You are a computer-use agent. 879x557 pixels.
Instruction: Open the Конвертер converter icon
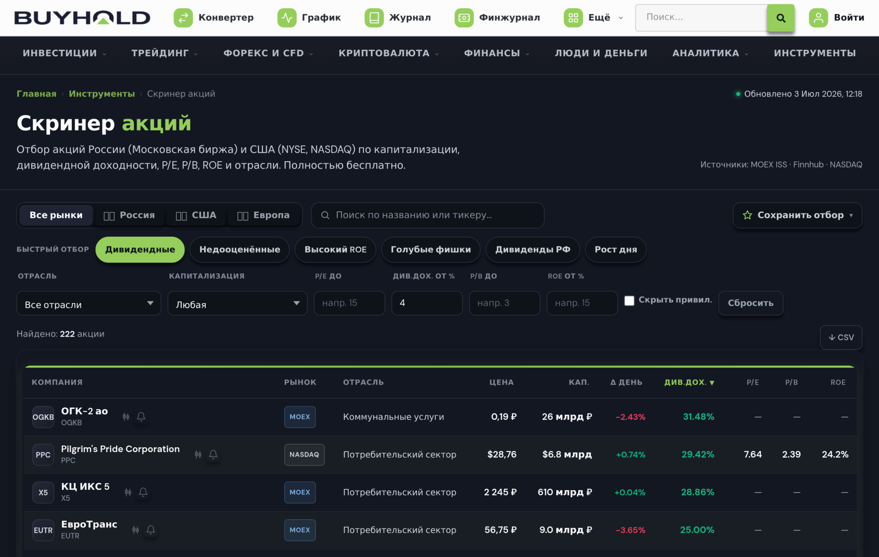click(x=183, y=18)
